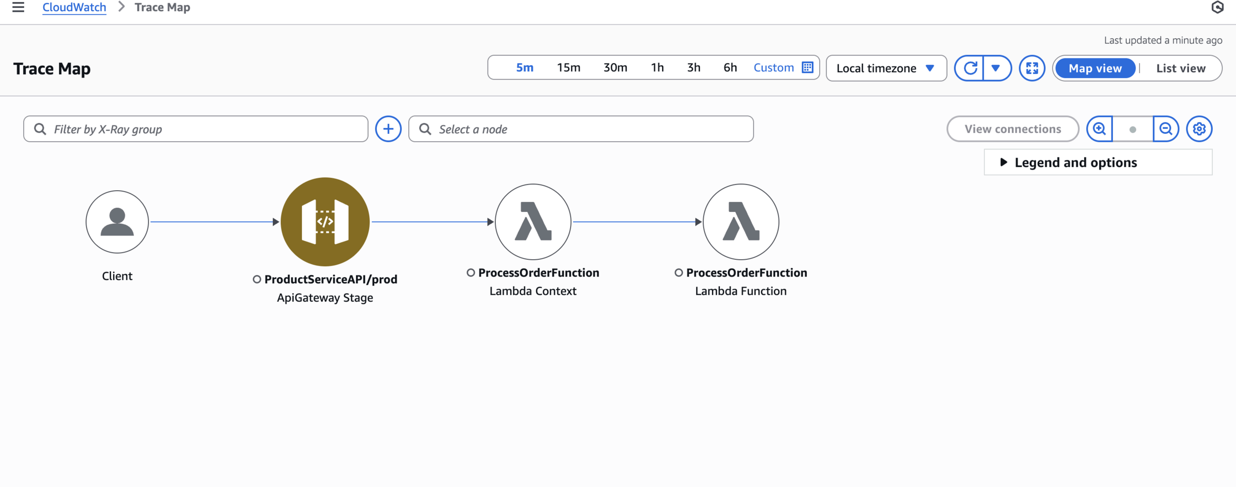Screen dimensions: 1236x487
Task: Zoom out on the trace map
Action: tap(1166, 129)
